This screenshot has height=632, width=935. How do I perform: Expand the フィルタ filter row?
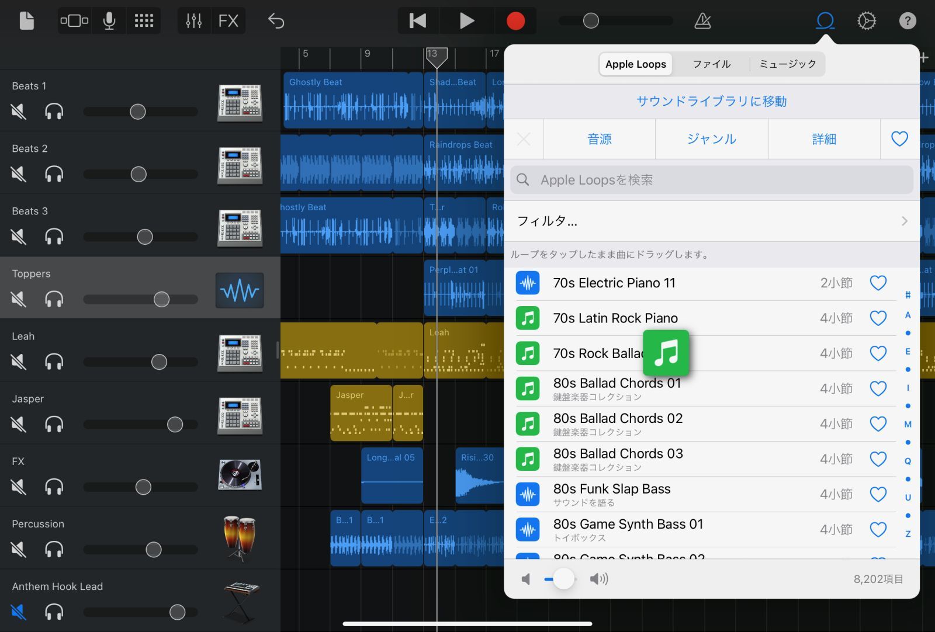pyautogui.click(x=712, y=221)
